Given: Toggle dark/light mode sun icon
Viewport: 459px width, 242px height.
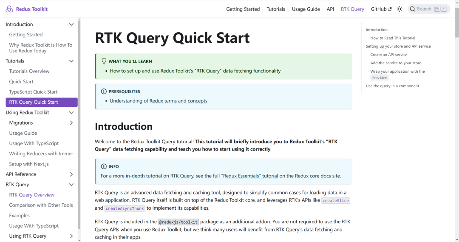Looking at the screenshot, I should (x=399, y=9).
